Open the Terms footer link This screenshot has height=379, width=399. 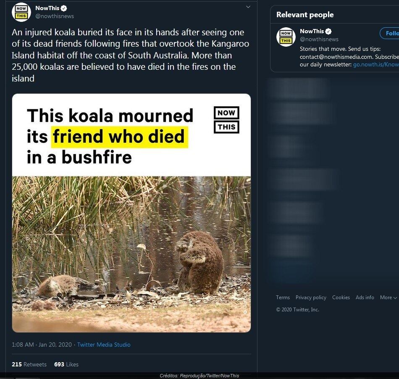pos(283,297)
